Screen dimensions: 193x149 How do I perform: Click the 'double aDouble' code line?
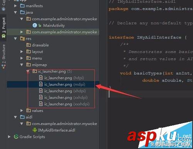tap(168, 80)
